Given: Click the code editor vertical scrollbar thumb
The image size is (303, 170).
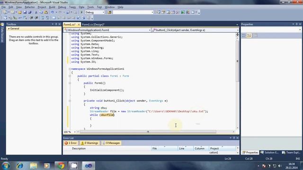Looking at the screenshot, I should tap(237, 61).
